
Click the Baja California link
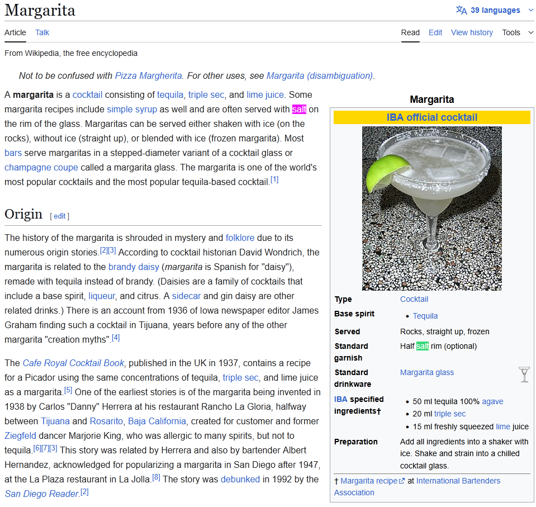(157, 421)
